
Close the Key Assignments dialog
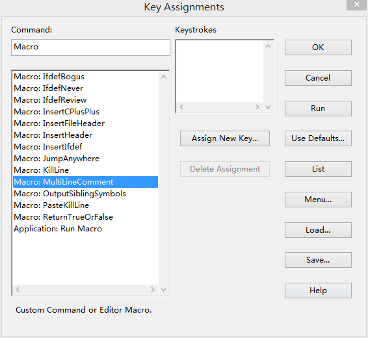tap(357, 5)
